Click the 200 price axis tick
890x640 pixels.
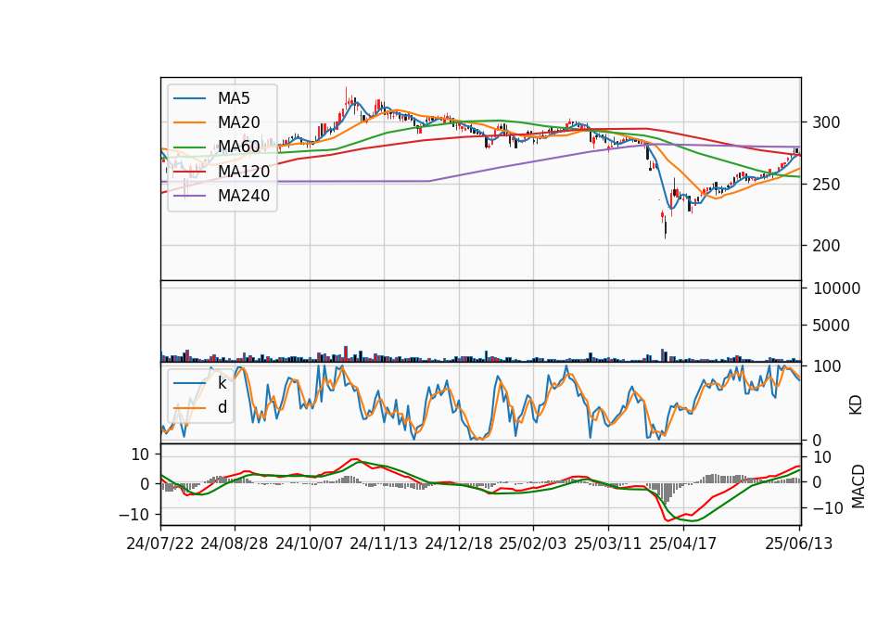pyautogui.click(x=826, y=246)
